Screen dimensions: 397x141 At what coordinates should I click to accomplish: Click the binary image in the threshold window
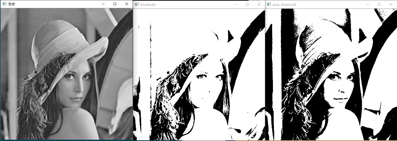[x=199, y=74]
